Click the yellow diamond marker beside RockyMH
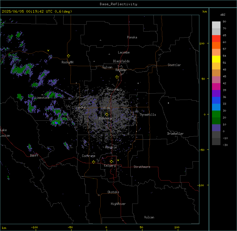This screenshot has height=231, width=237. [x=68, y=56]
